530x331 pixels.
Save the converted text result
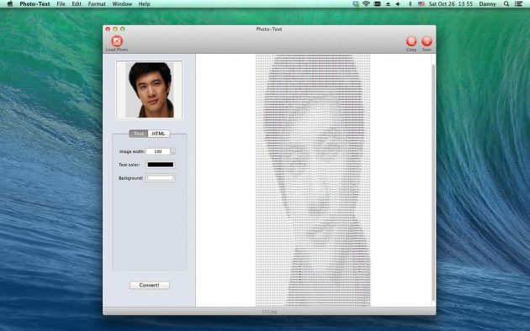pos(427,41)
